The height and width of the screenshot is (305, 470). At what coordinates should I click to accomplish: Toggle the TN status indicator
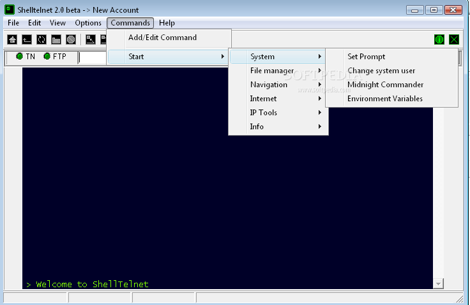(26, 56)
